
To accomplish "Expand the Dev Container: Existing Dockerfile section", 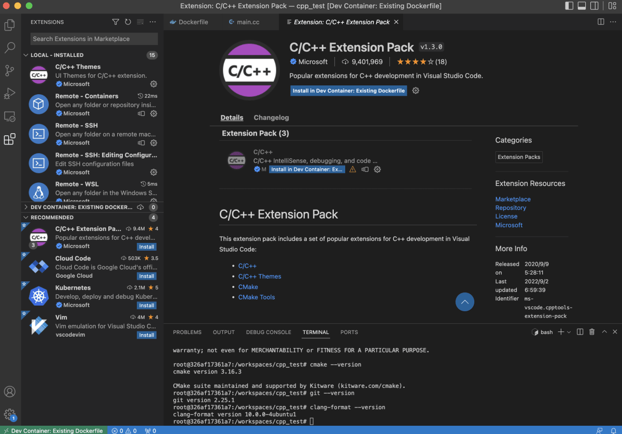I will point(26,207).
